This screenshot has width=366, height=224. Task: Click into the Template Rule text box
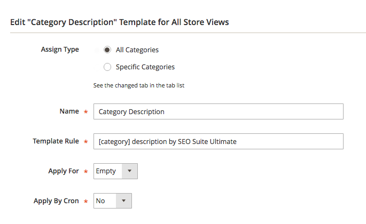point(218,141)
